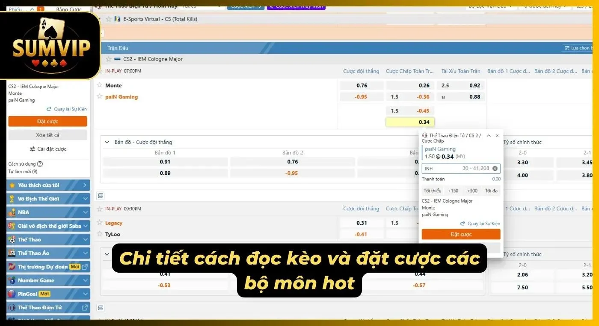Select TyLoo win odds -0.41
Image resolution: width=599 pixels, height=326 pixels.
tap(362, 234)
